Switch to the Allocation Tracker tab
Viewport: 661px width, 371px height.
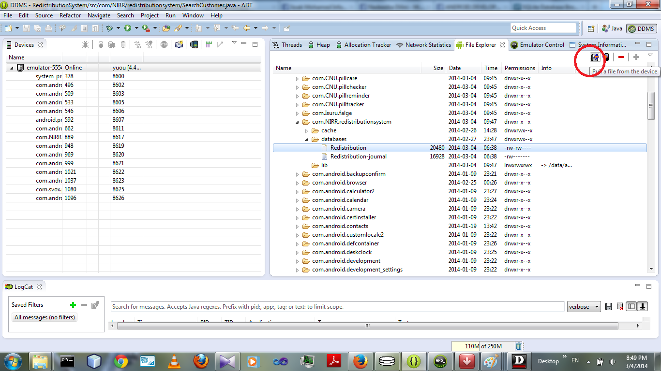click(x=363, y=44)
